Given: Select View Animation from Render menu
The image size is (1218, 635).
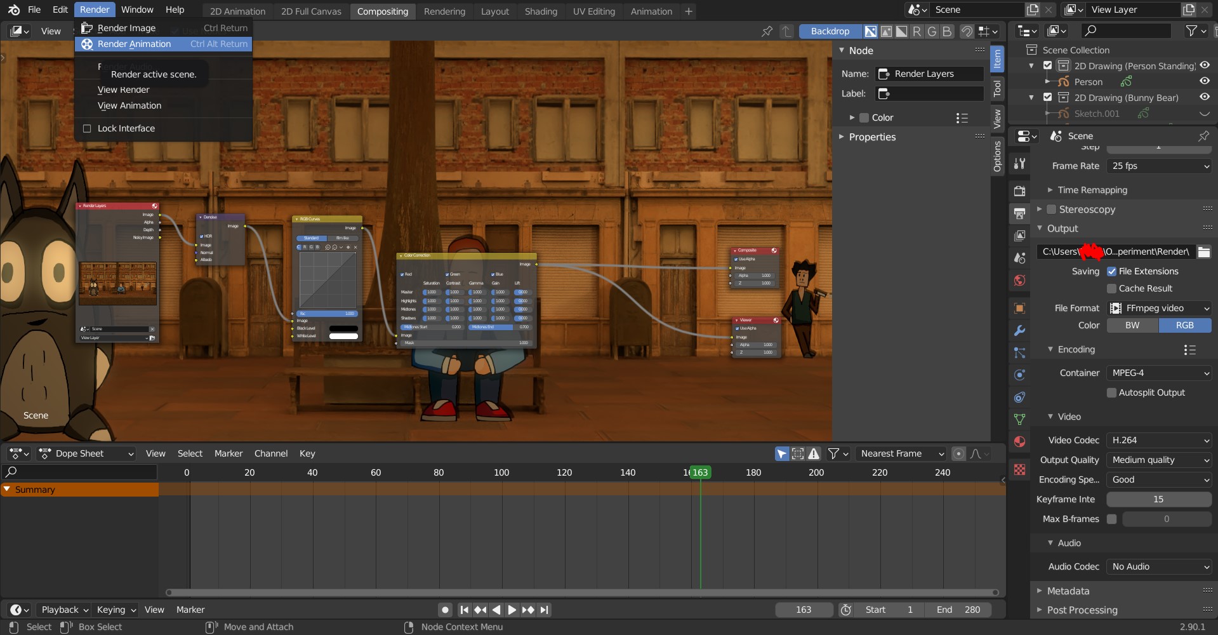Looking at the screenshot, I should coord(164,105).
